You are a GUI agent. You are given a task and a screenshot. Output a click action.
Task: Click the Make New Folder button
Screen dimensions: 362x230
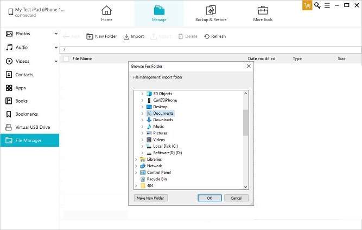(x=151, y=198)
